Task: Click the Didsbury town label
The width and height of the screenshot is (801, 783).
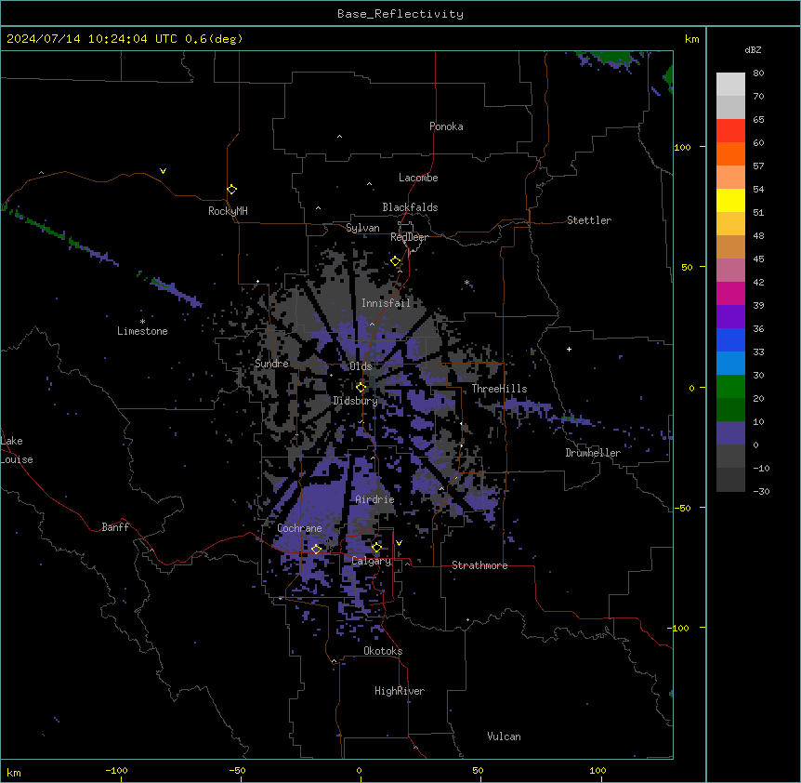Action: [356, 401]
